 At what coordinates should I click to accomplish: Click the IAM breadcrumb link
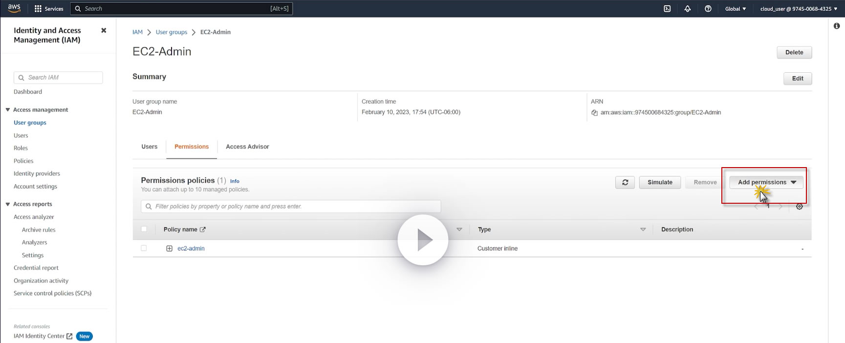(137, 32)
